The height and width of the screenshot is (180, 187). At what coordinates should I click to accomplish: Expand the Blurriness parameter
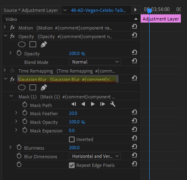[x=11, y=147]
